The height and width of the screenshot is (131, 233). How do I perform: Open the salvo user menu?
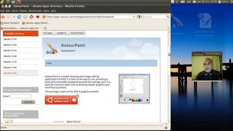click(x=223, y=1)
